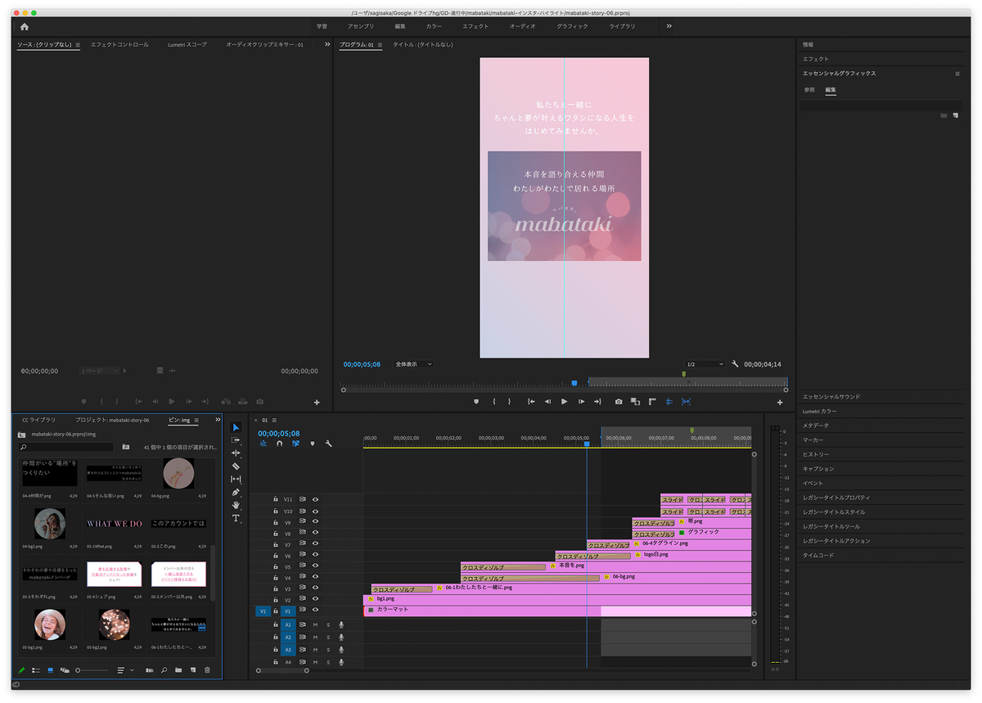Viewport: 982px width, 703px height.
Task: Lock track V7 with the padlock
Action: point(276,544)
